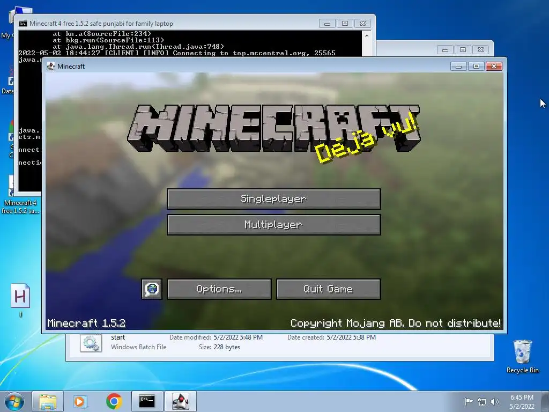
Task: Minimize the command prompt console window
Action: tap(327, 24)
